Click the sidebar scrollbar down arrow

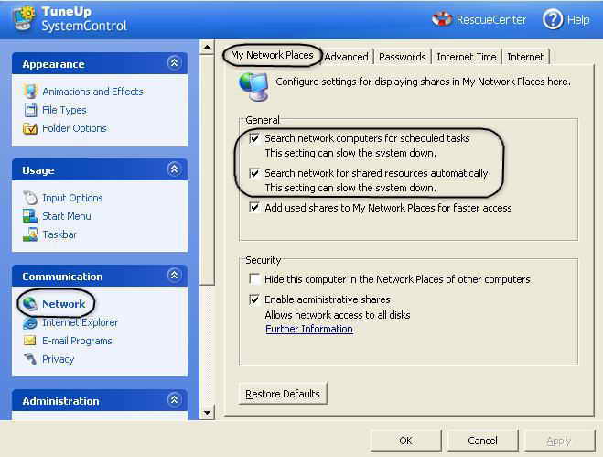point(208,413)
